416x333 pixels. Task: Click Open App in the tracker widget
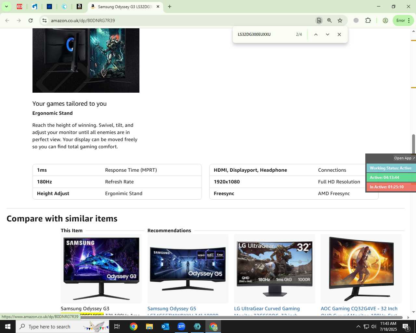point(404,158)
